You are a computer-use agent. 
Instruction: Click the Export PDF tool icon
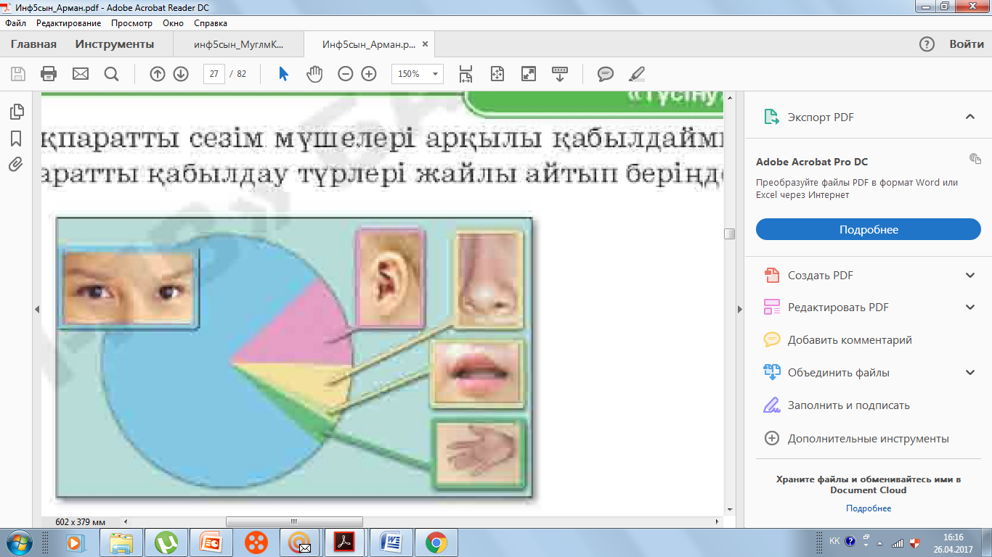click(x=771, y=117)
